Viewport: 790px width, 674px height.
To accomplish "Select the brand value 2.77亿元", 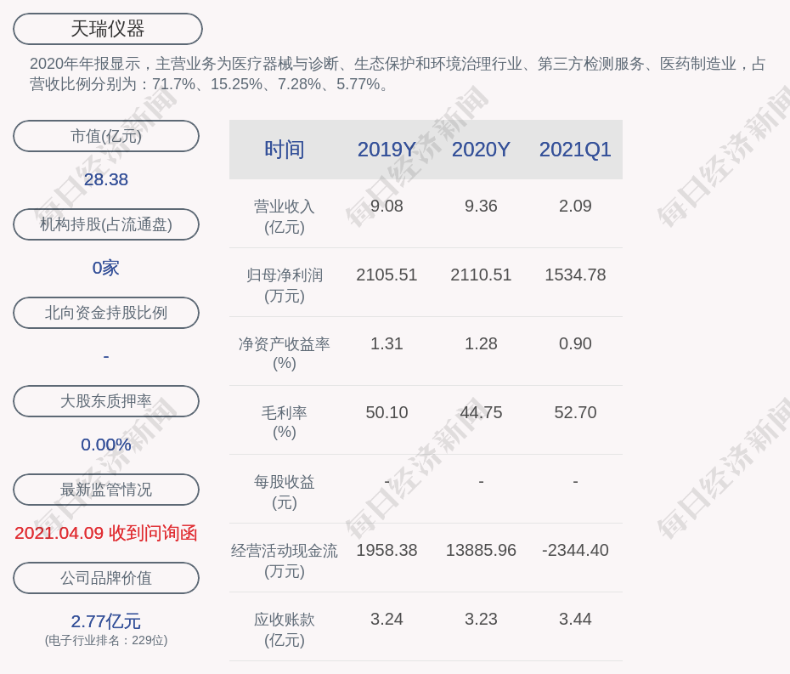I will click(x=106, y=621).
